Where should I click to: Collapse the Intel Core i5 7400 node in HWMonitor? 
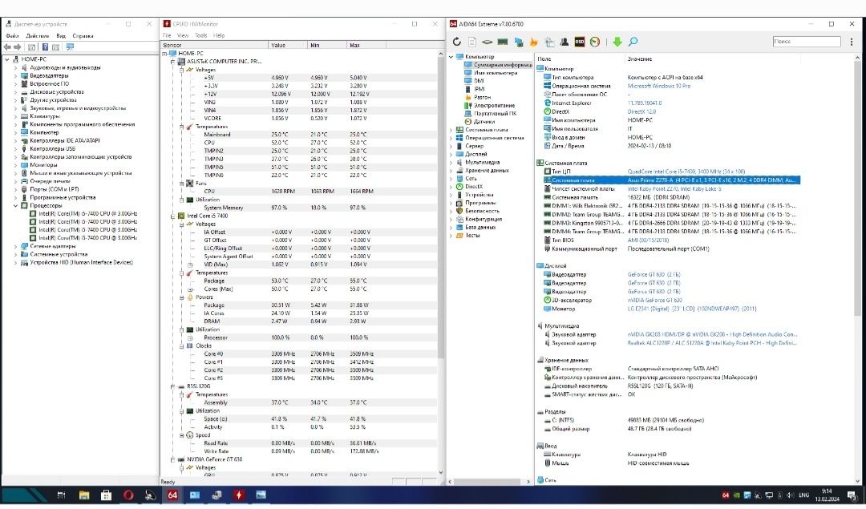tap(173, 216)
